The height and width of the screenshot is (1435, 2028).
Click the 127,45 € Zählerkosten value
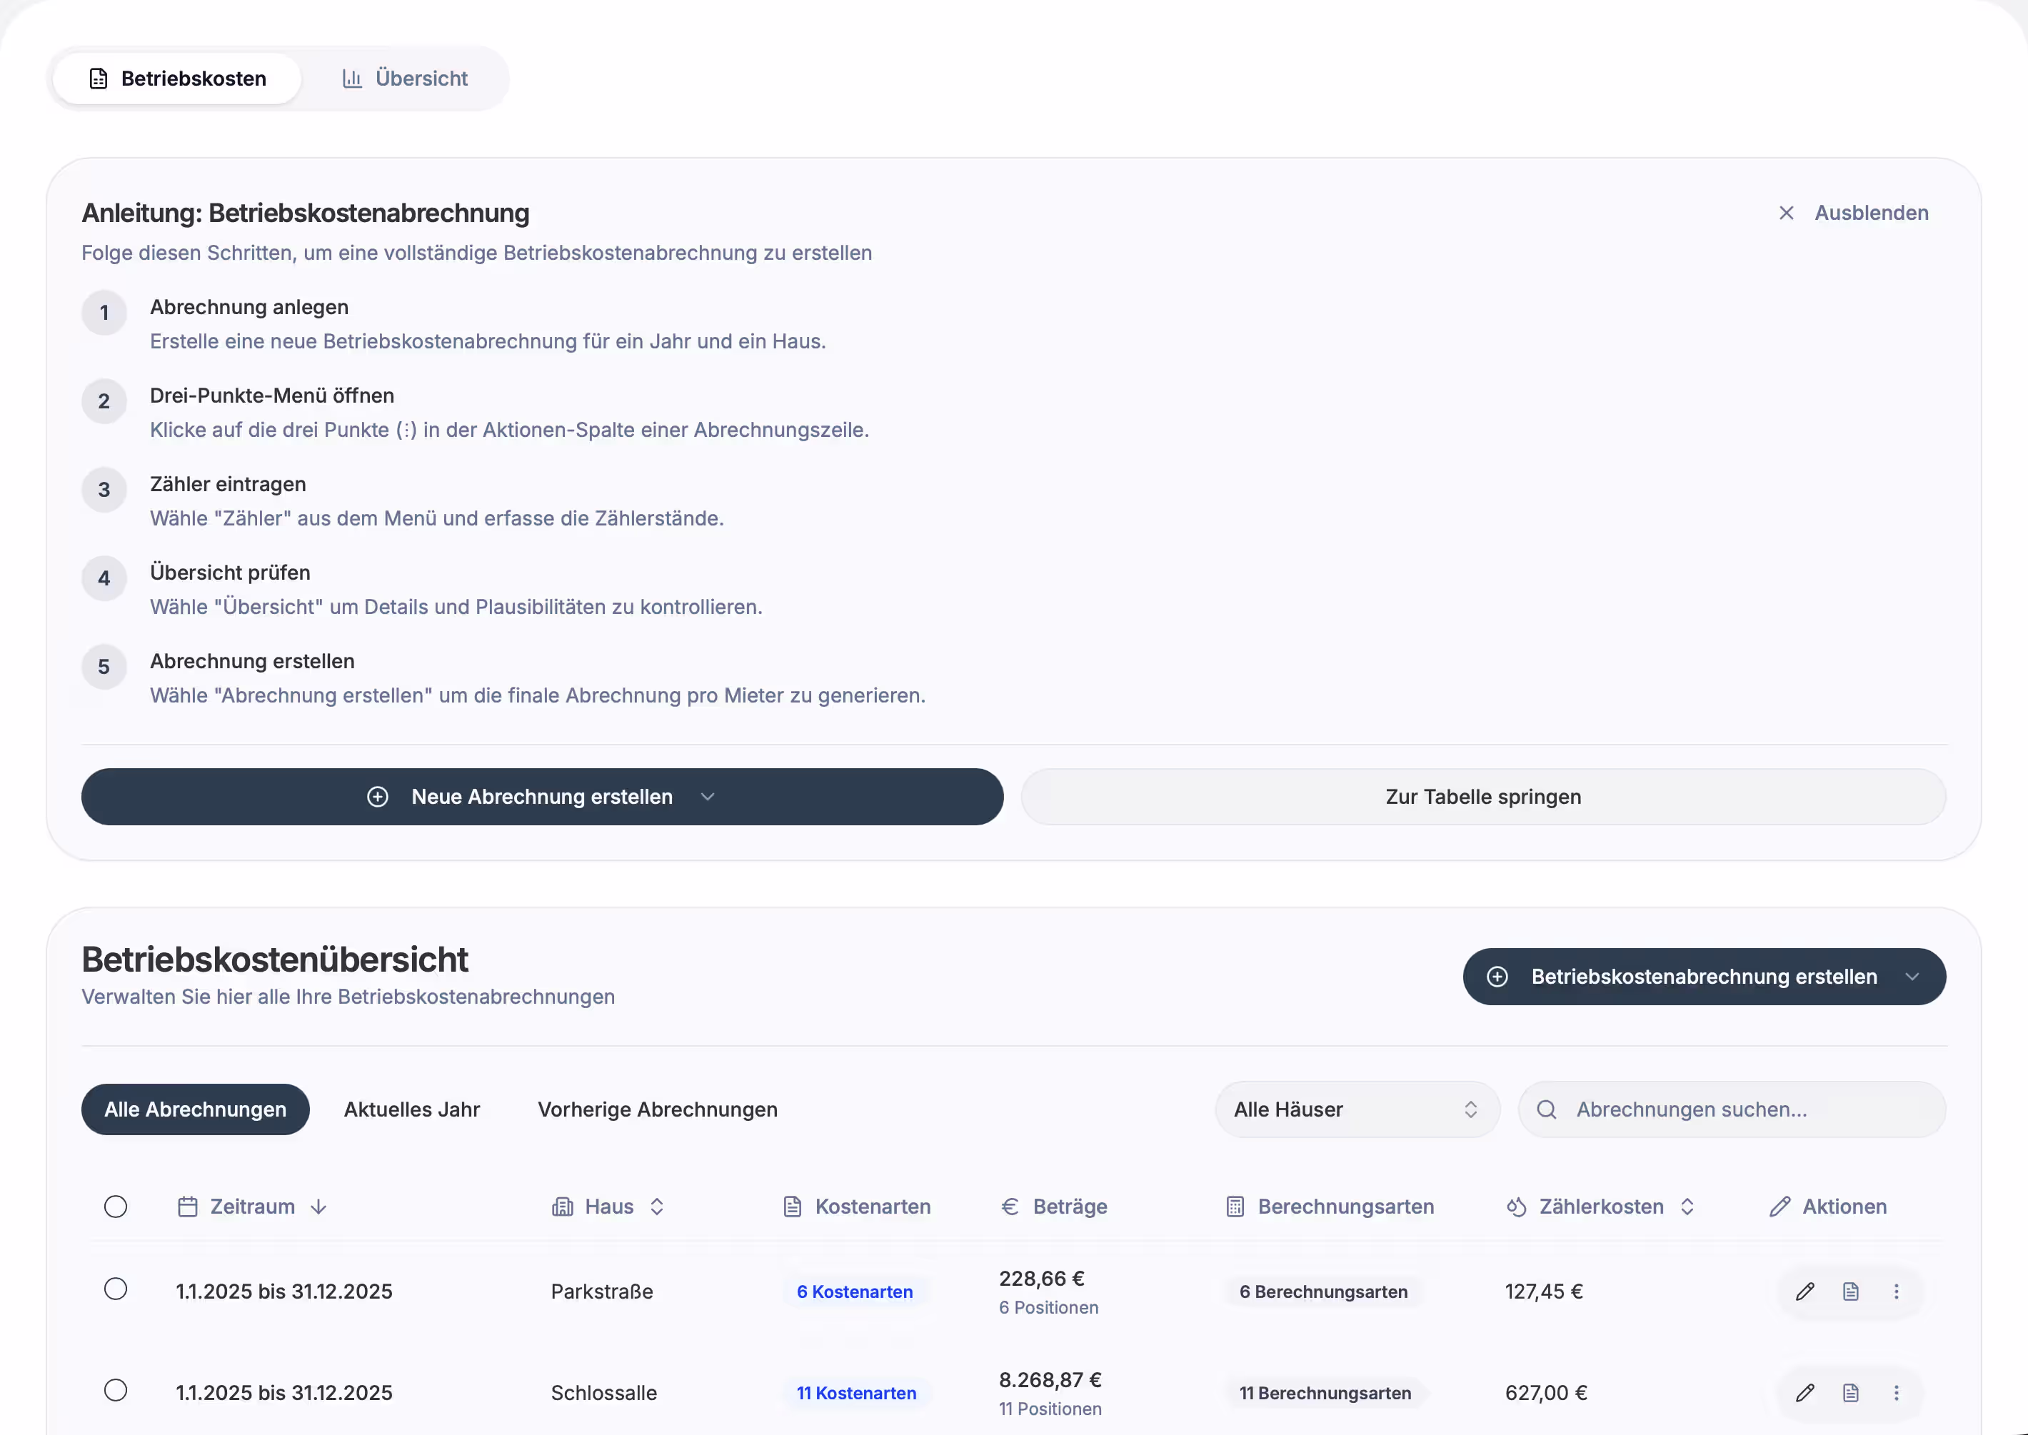tap(1544, 1291)
